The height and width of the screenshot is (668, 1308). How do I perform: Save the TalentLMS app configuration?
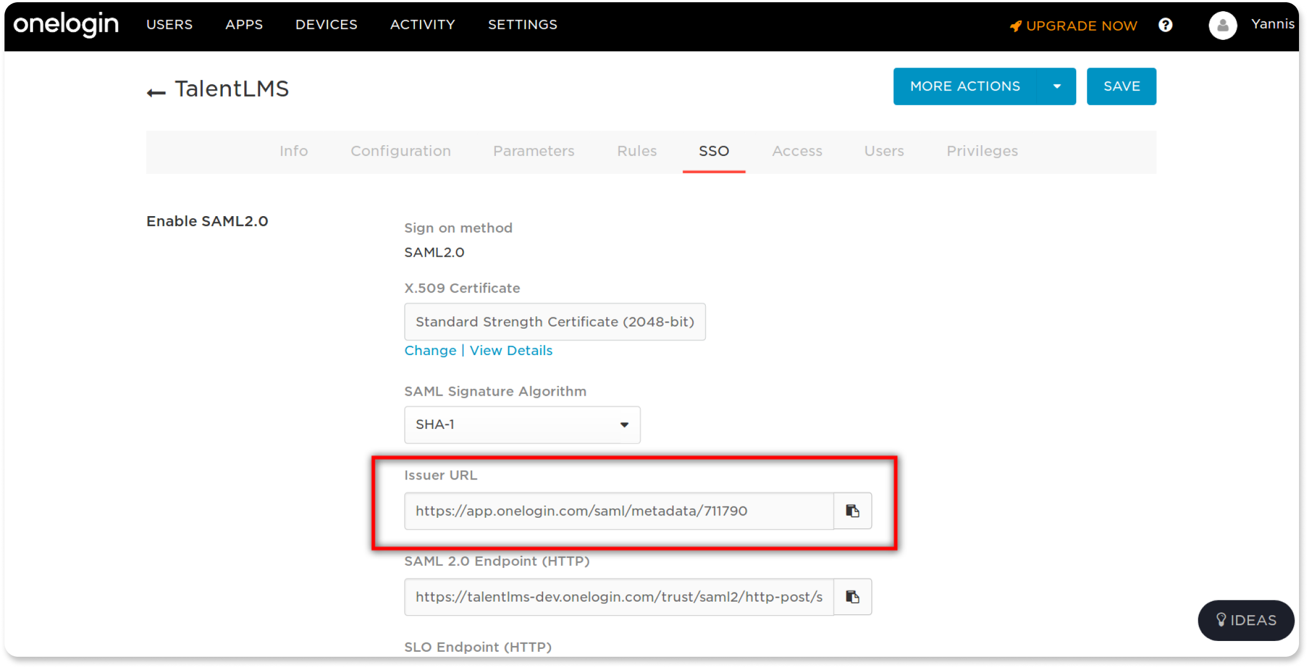click(1121, 86)
